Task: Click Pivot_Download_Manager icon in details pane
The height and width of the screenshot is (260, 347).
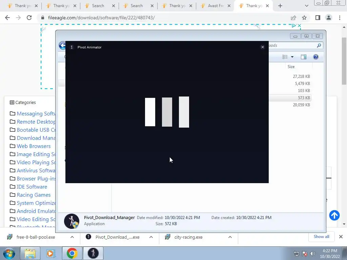Action: (72, 221)
